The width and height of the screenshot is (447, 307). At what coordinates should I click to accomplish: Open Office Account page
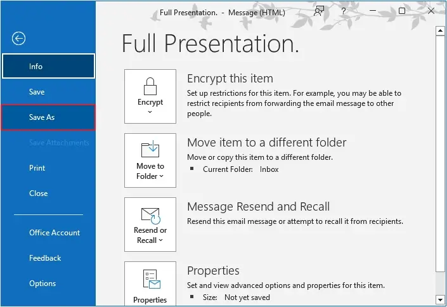pyautogui.click(x=55, y=233)
